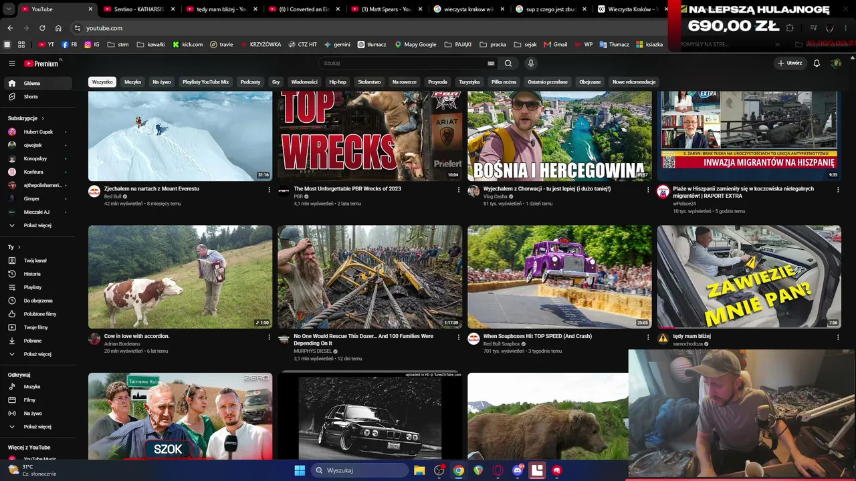Image resolution: width=856 pixels, height=481 pixels.
Task: Open the Ty section header
Action: tap(14, 247)
